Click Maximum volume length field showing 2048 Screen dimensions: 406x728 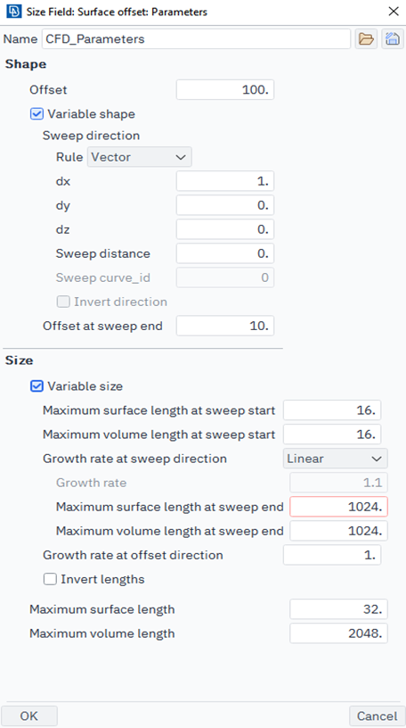coord(339,633)
